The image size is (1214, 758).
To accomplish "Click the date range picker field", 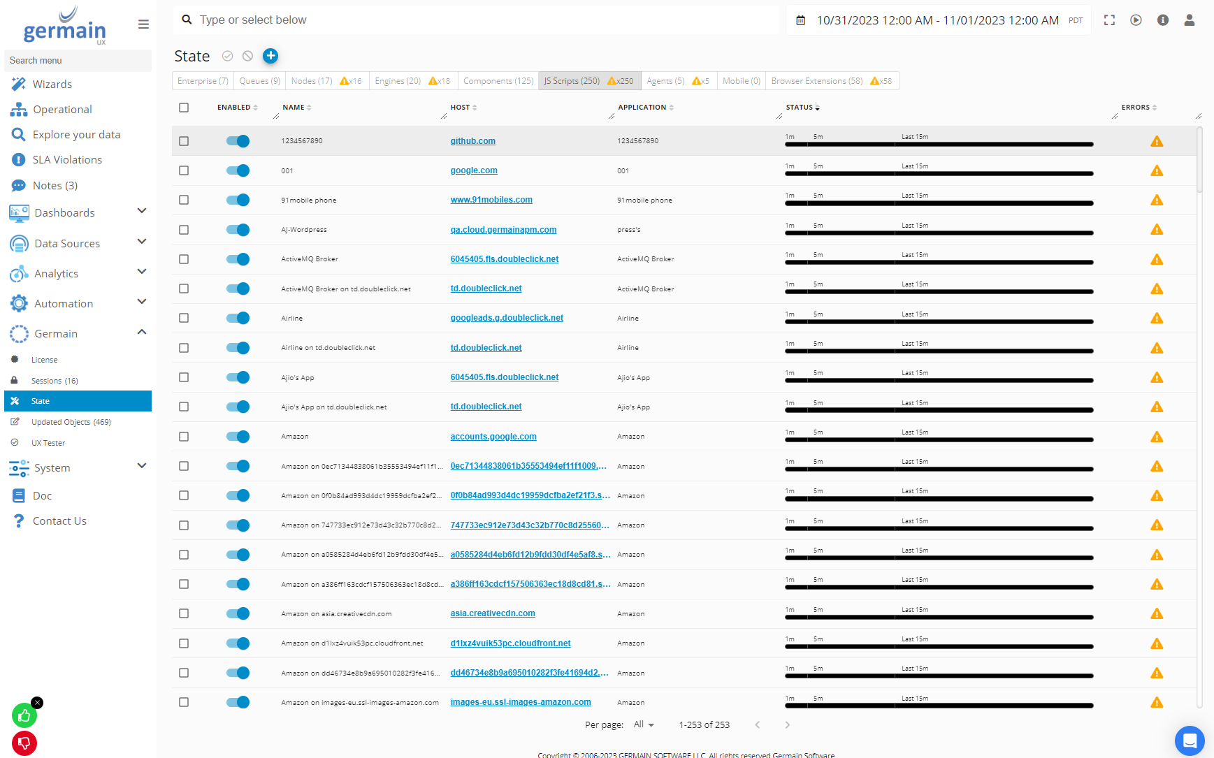I will pyautogui.click(x=937, y=20).
